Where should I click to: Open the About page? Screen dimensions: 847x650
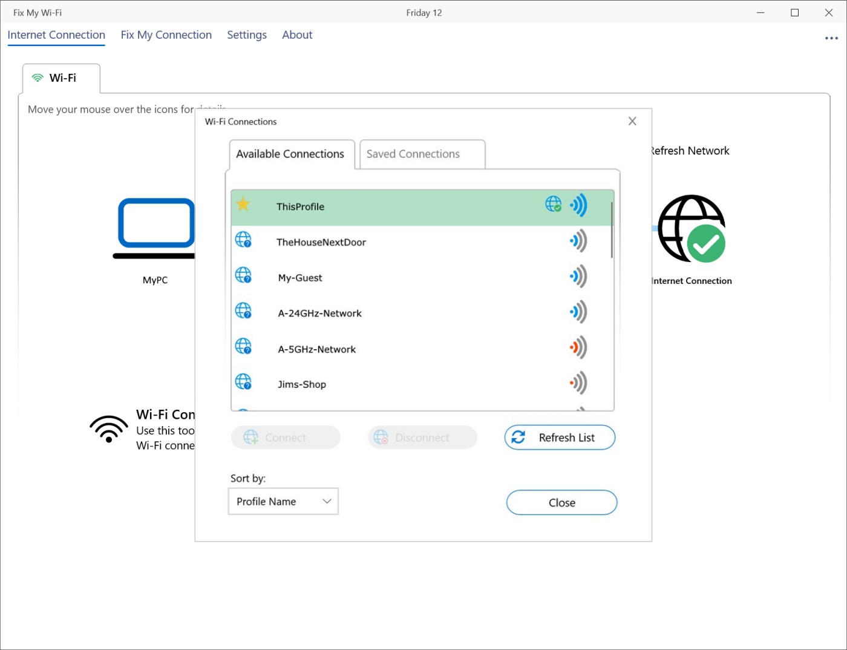(297, 35)
